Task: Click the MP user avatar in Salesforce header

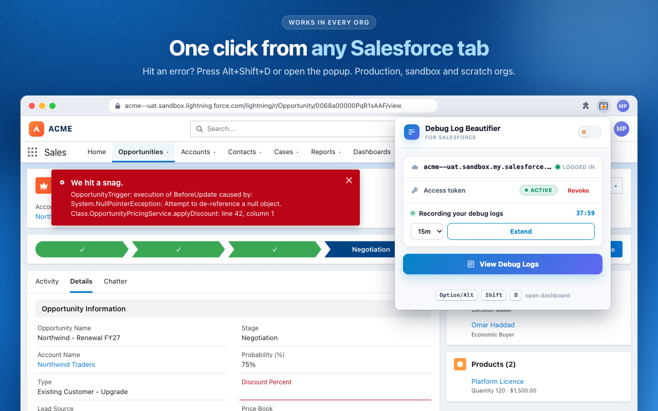Action: [622, 129]
